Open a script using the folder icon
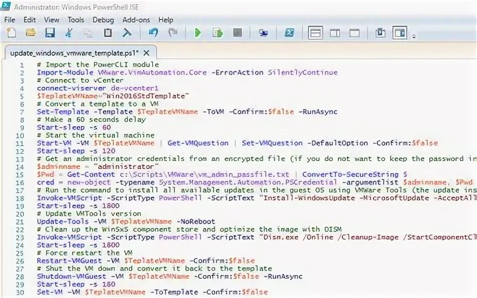The height and width of the screenshot is (298, 477). tap(30, 33)
